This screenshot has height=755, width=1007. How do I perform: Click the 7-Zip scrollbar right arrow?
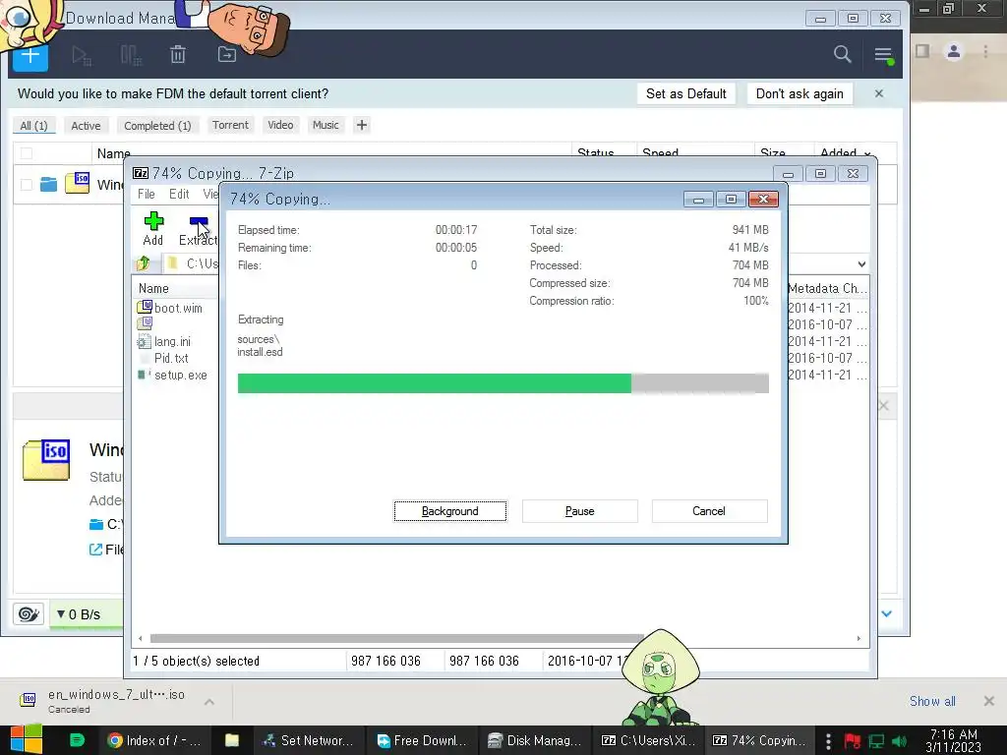(x=859, y=638)
